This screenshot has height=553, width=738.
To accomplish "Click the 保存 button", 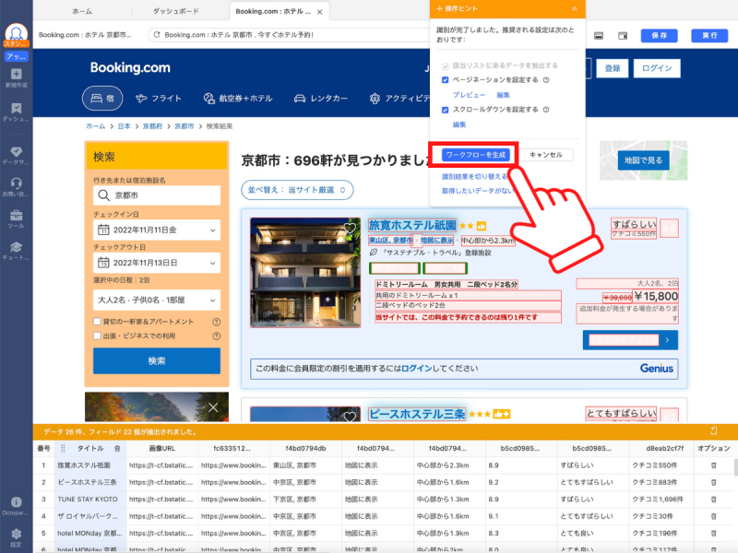I will 659,36.
